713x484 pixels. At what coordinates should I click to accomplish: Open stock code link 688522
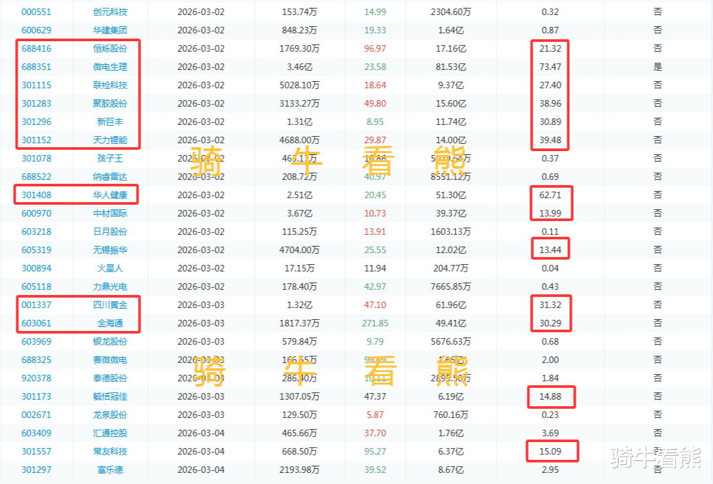coord(37,177)
